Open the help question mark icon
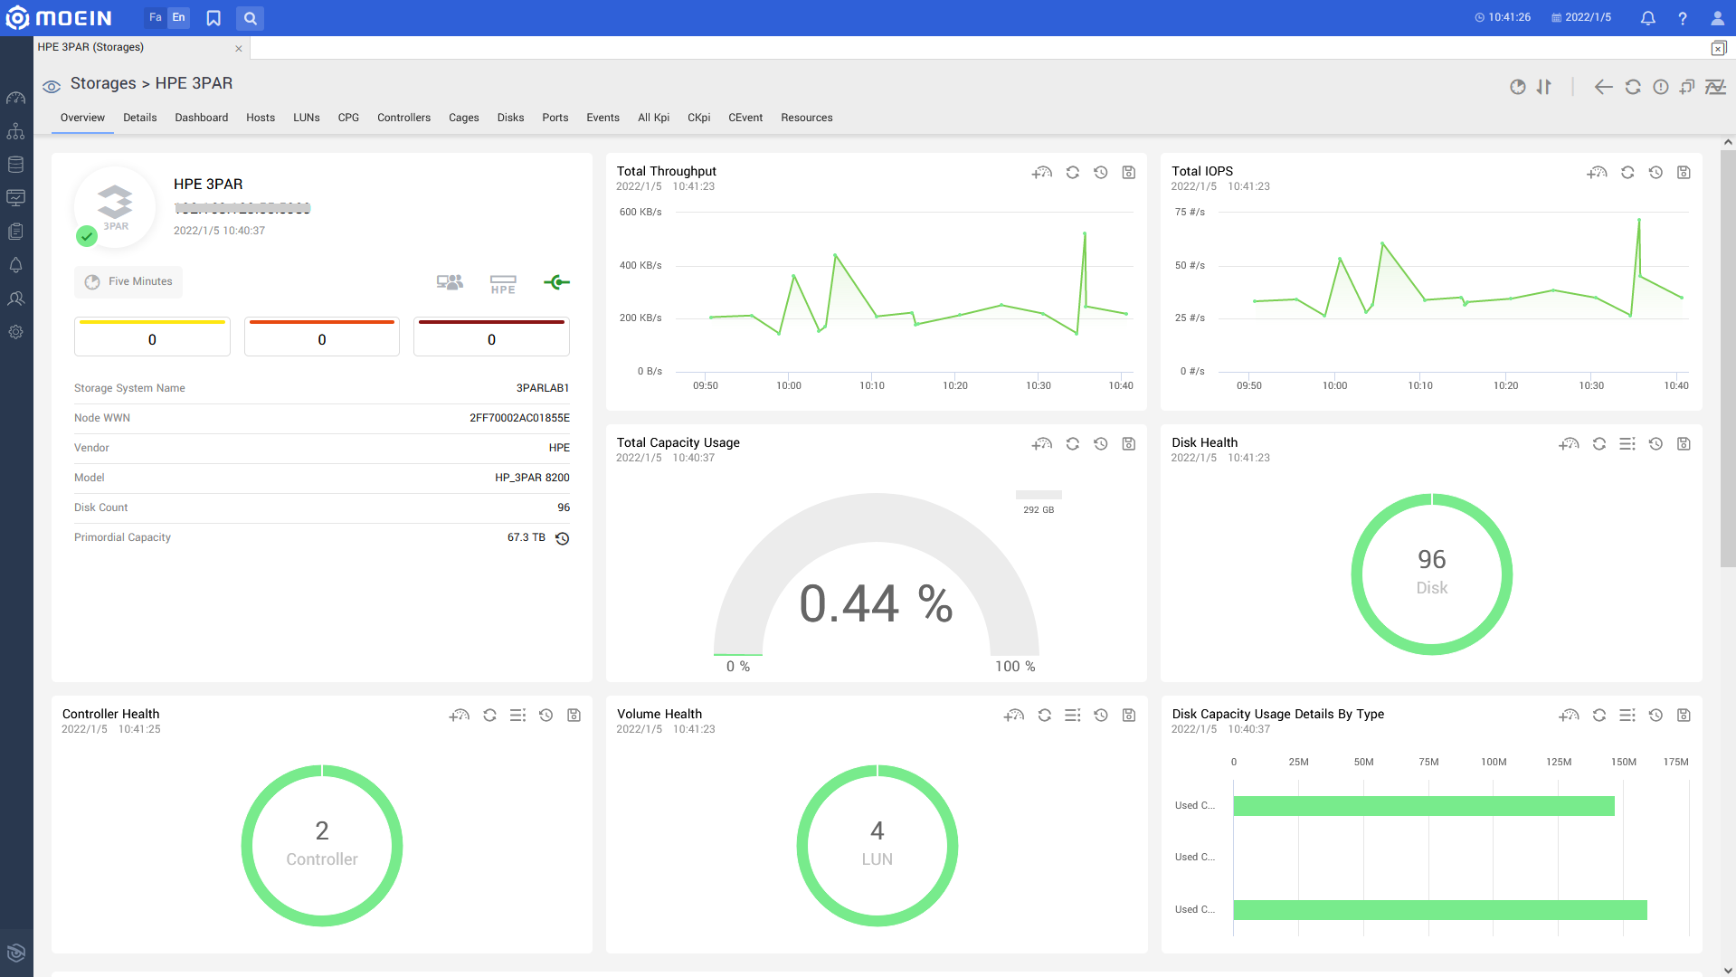1736x977 pixels. point(1682,18)
